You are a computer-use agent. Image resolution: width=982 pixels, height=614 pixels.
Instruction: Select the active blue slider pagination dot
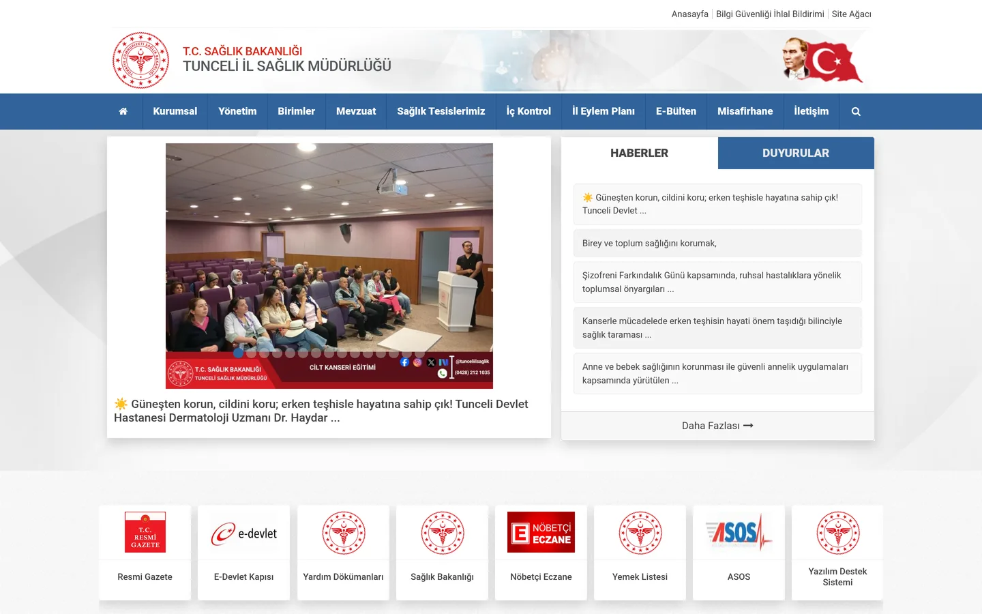(238, 353)
